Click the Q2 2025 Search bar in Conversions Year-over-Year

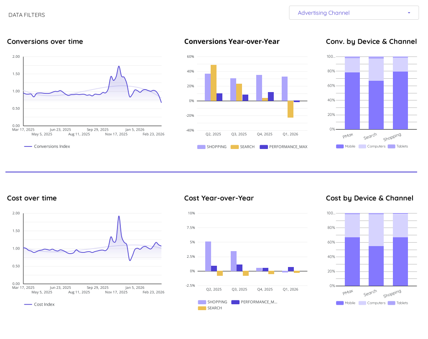(x=214, y=83)
